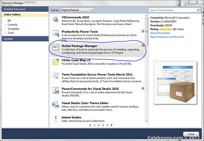Click the NuGet package preview thumbnail

coord(175,83)
